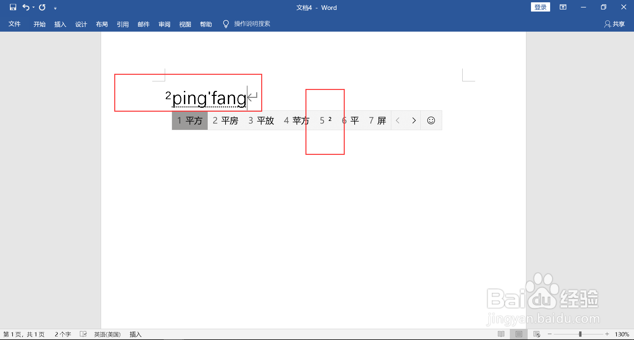634x340 pixels.
Task: Select IME candidate 2 平房
Action: coord(225,121)
